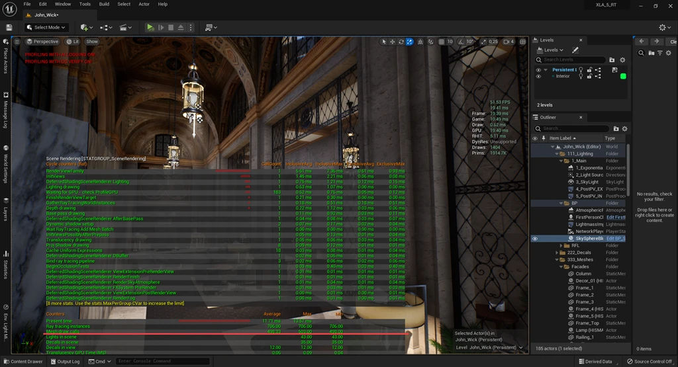Viewport: 678px width, 367px height.
Task: Sort the Outliner by Item Label header
Action: point(560,138)
